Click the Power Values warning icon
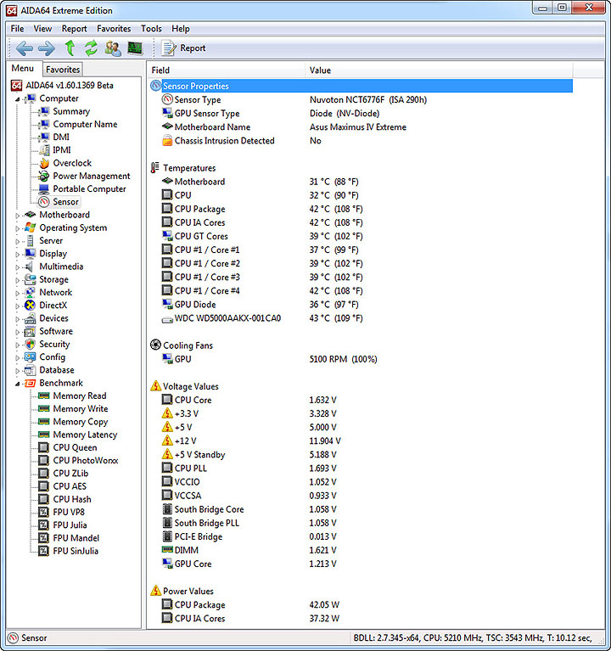The width and height of the screenshot is (611, 651). click(x=155, y=591)
